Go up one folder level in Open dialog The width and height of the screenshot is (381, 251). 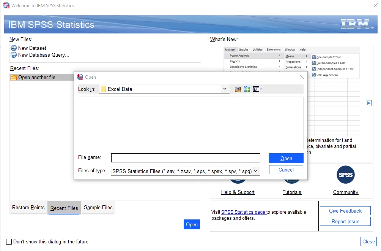point(238,89)
